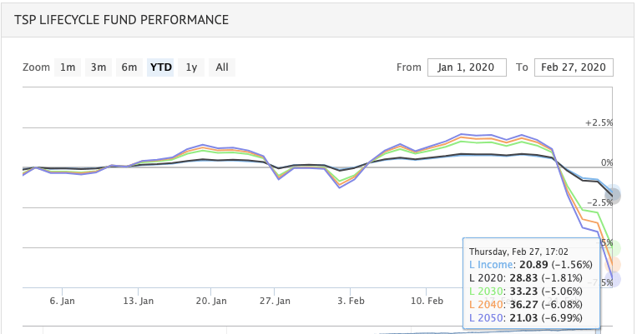Select the orange L 2040 end point marker

click(x=616, y=265)
